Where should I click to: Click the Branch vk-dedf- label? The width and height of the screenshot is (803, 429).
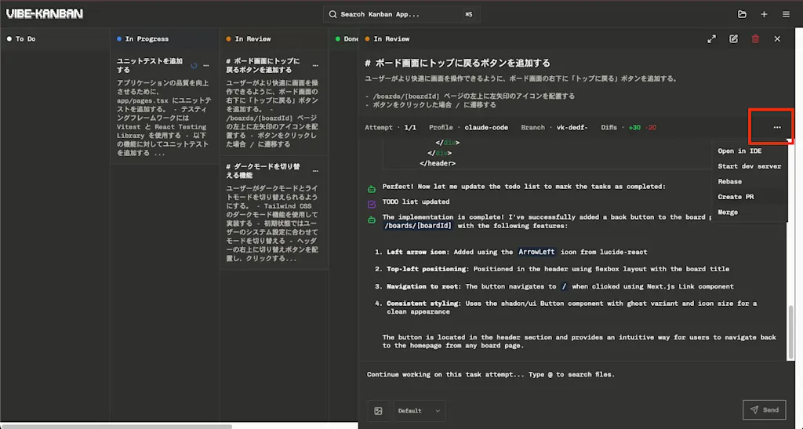554,128
